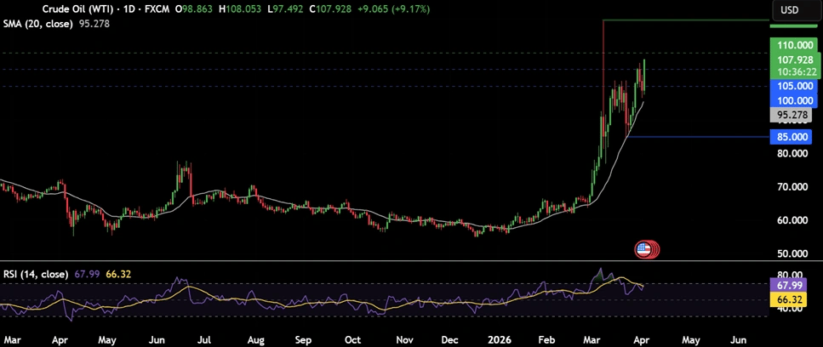Viewport: 823px width, 347px height.
Task: Click the bar countdown timer 10:36:22
Action: (796, 71)
